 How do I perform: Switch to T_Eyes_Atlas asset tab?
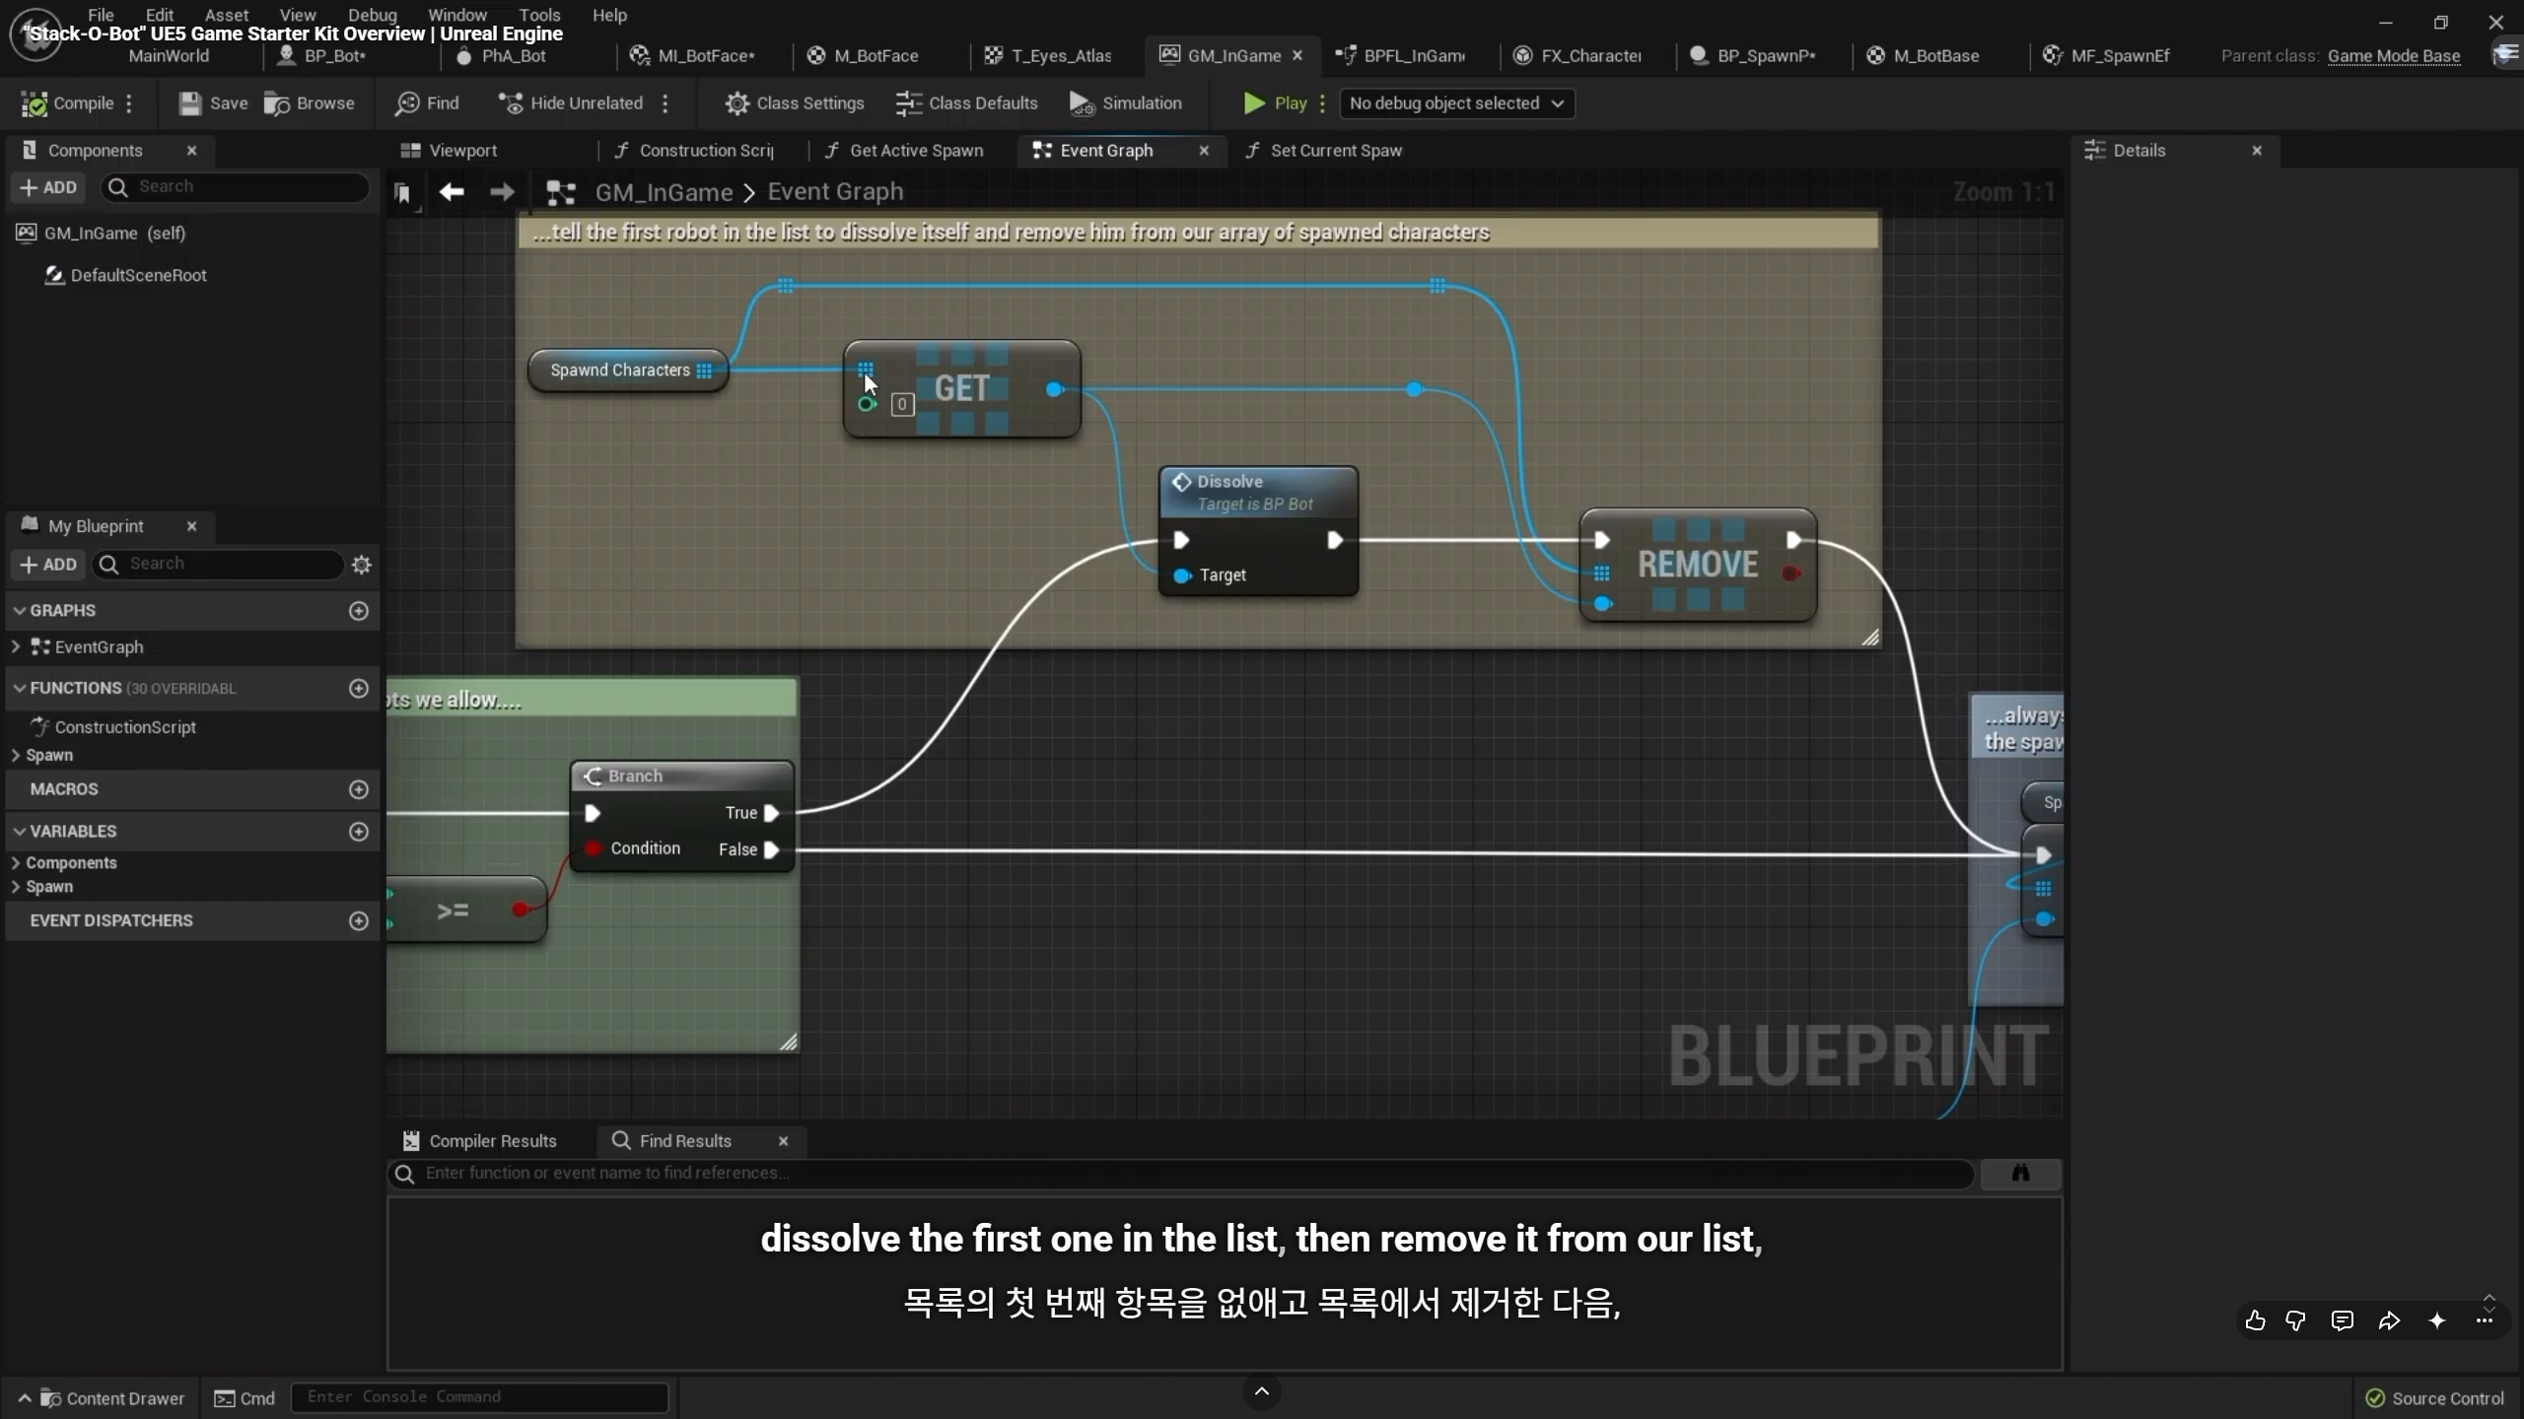click(1061, 56)
